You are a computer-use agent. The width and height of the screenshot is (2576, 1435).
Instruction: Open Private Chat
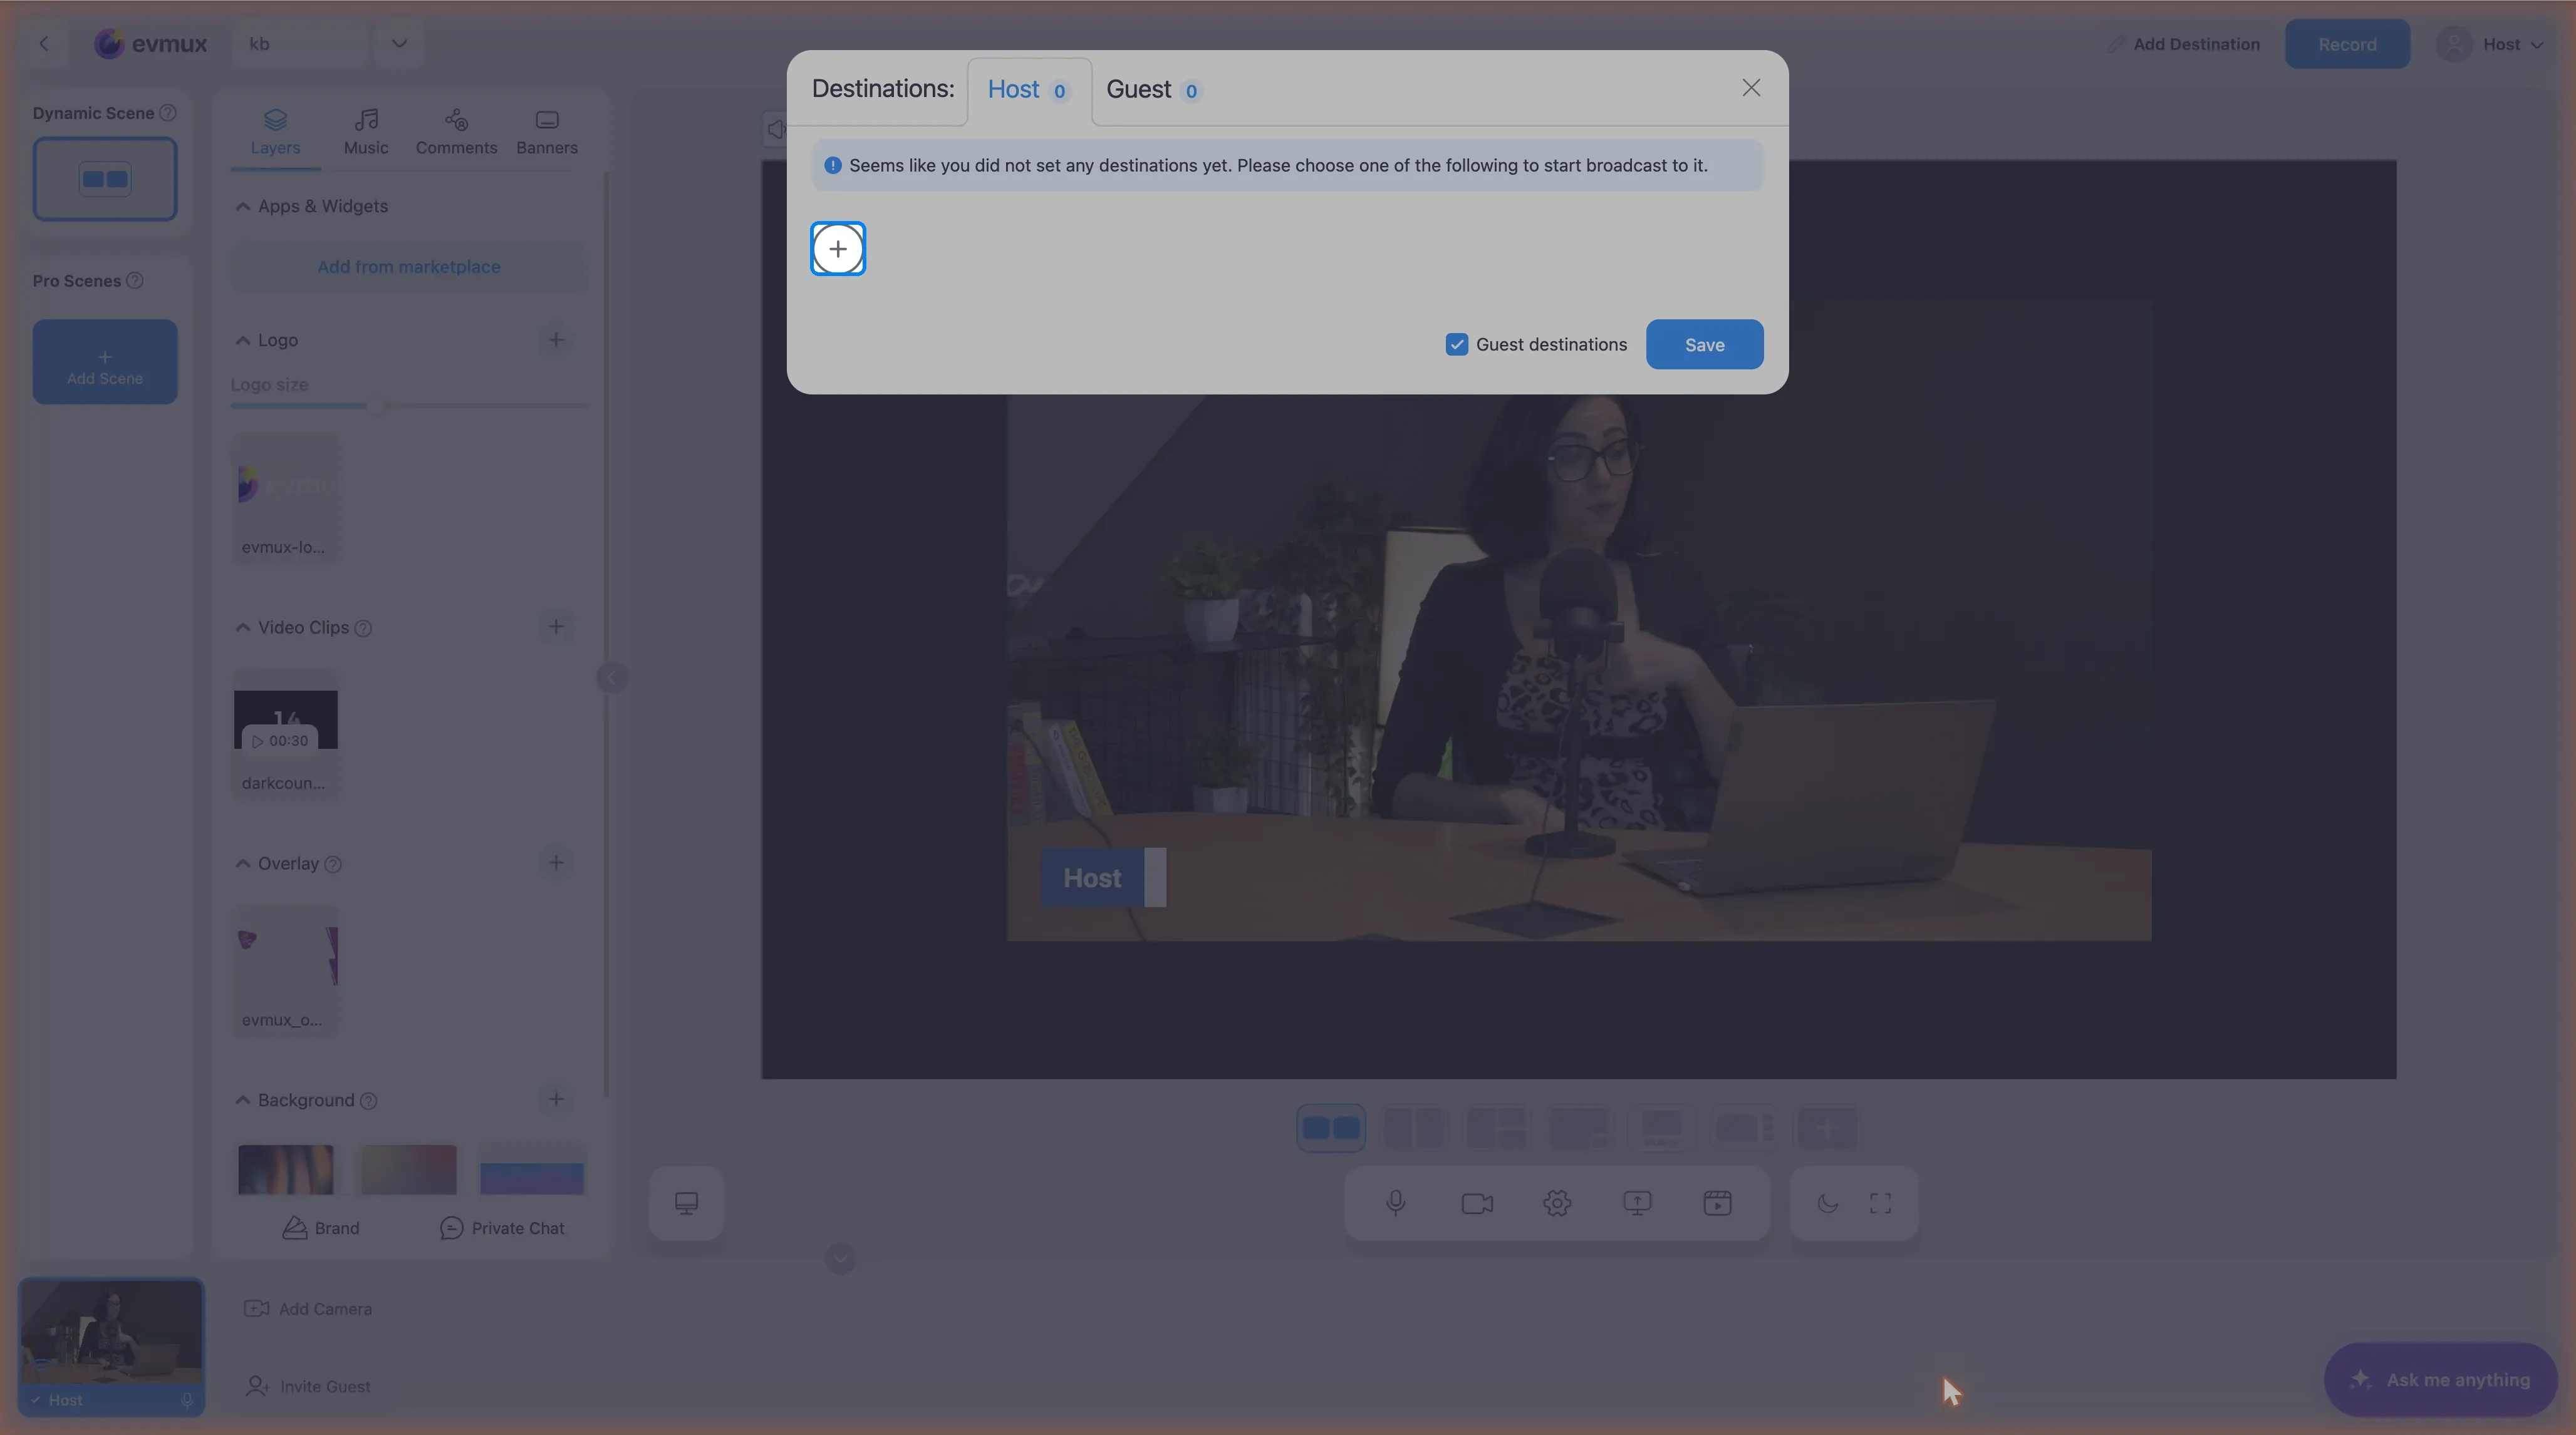(x=502, y=1228)
